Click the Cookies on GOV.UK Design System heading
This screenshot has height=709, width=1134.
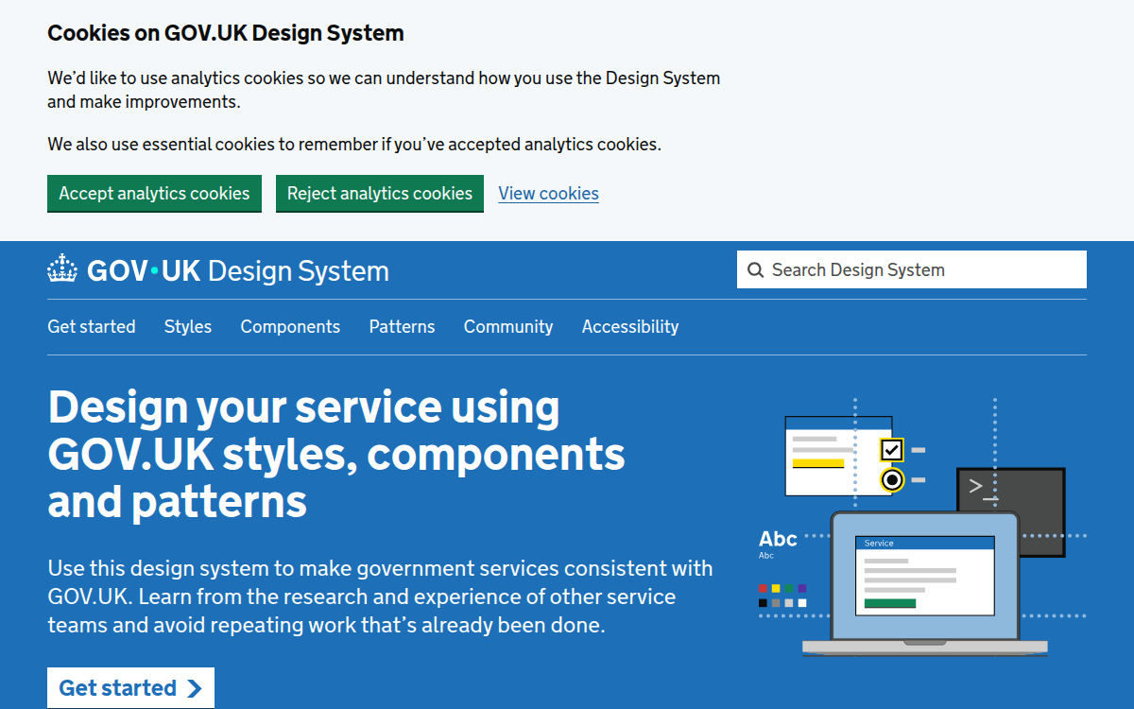[x=226, y=33]
